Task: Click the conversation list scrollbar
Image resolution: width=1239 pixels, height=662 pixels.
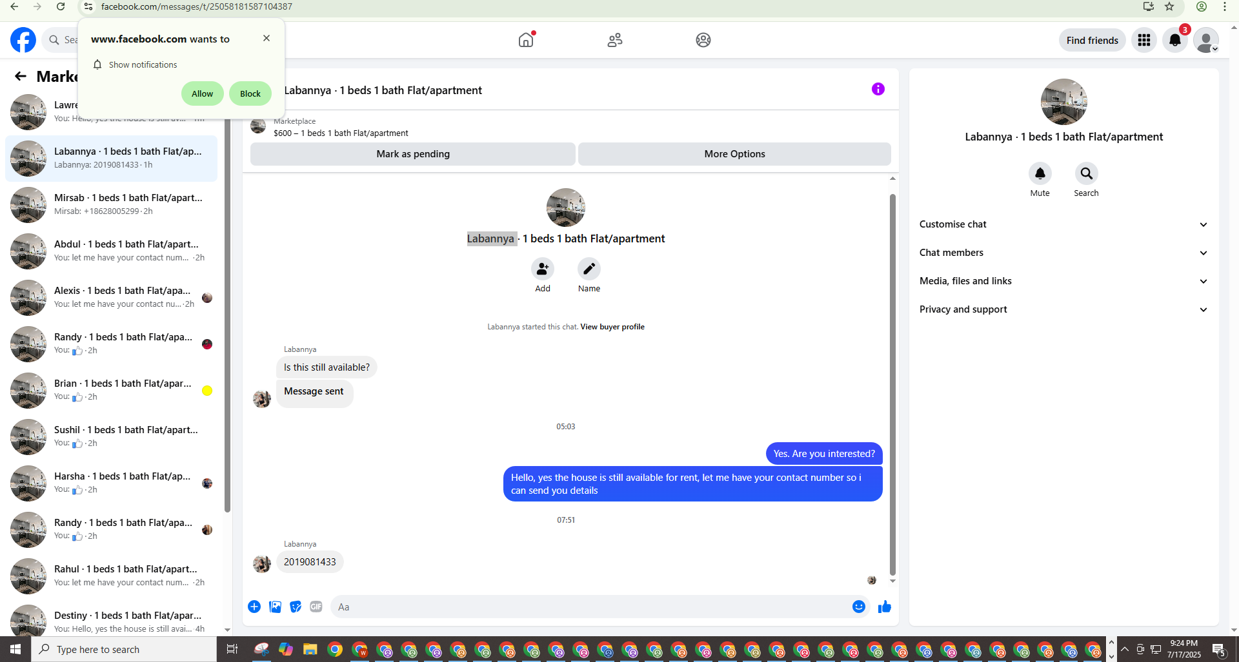Action: point(227,316)
